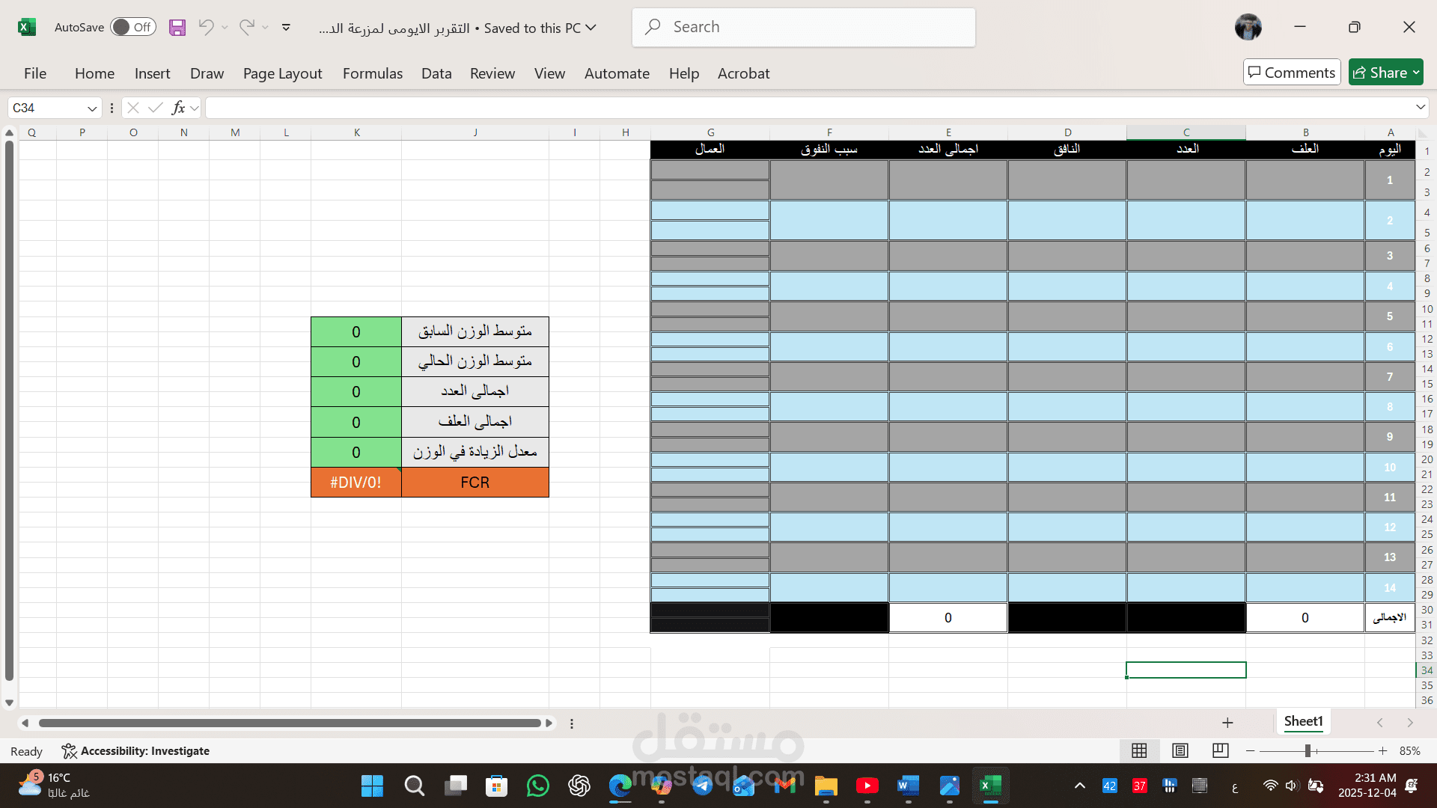Viewport: 1437px width, 808px height.
Task: Open the Draw tab
Action: (207, 73)
